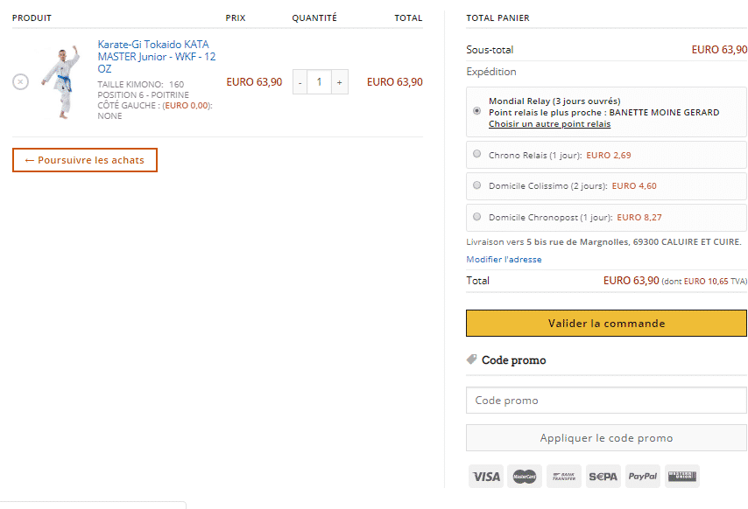Select Chrono Relais shipping option
This screenshot has height=509, width=748.
(476, 154)
